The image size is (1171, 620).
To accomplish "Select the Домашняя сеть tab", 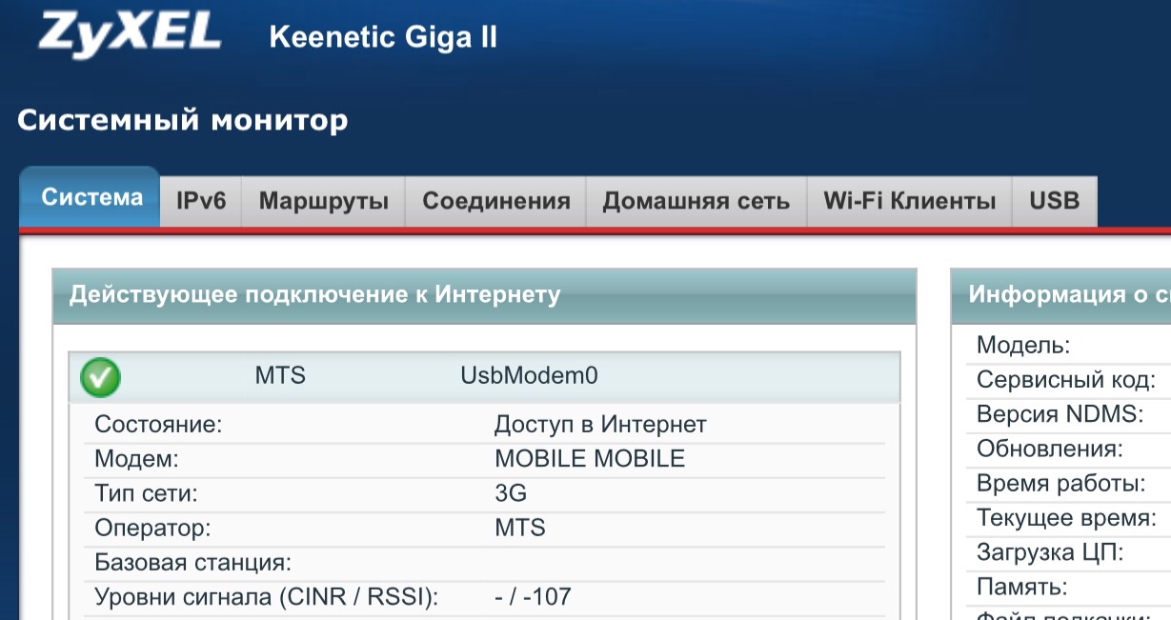I will [x=696, y=201].
